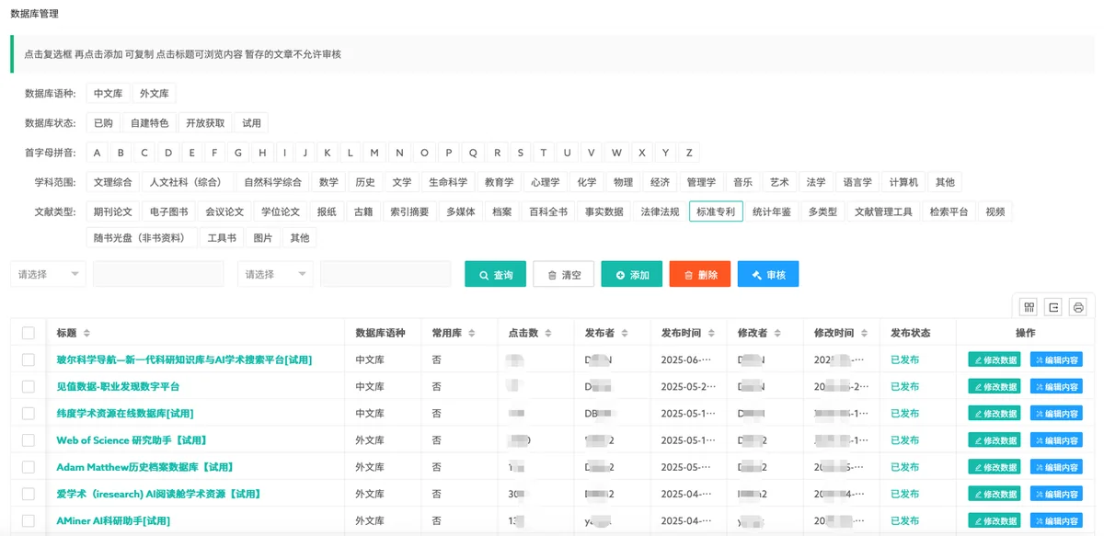
Task: Select 试用 database status
Action: [251, 122]
